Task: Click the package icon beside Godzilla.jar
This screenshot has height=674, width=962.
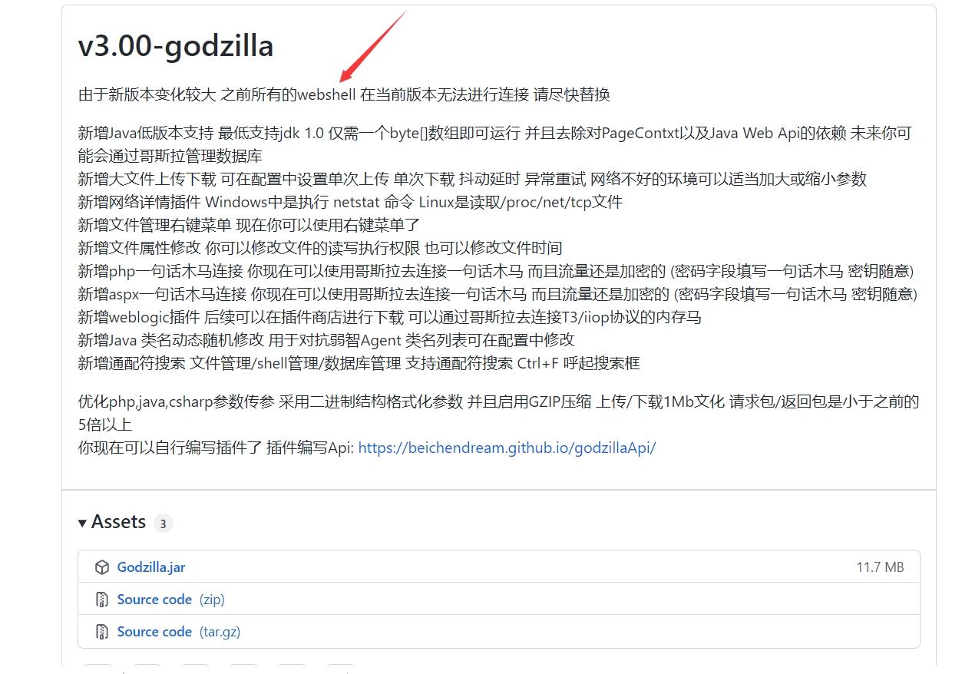Action: pos(101,567)
